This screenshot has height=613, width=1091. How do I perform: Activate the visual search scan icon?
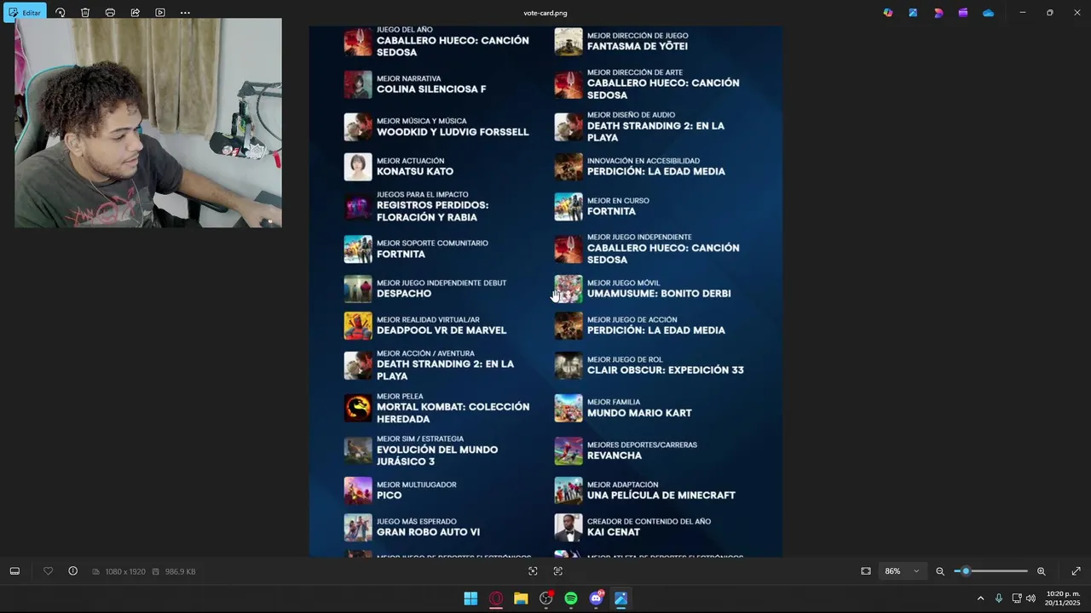click(x=533, y=571)
